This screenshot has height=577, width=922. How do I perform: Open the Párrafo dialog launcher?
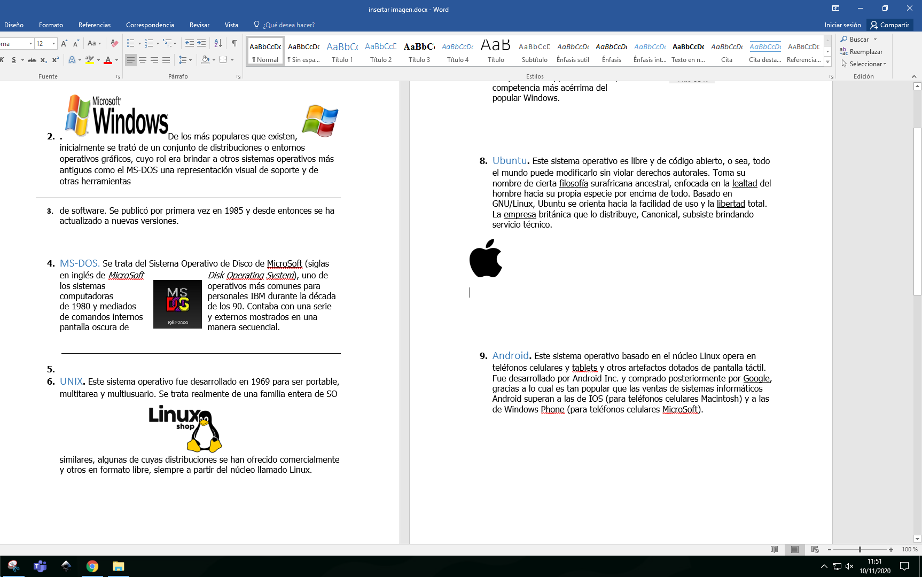pyautogui.click(x=239, y=77)
